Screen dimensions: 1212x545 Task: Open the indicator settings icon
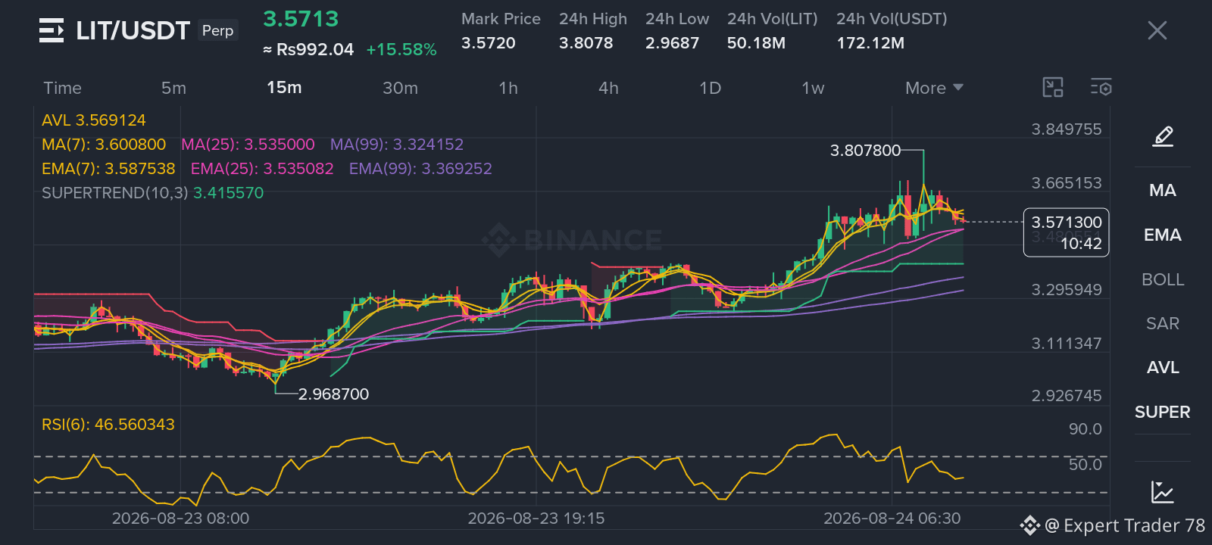click(x=1101, y=88)
